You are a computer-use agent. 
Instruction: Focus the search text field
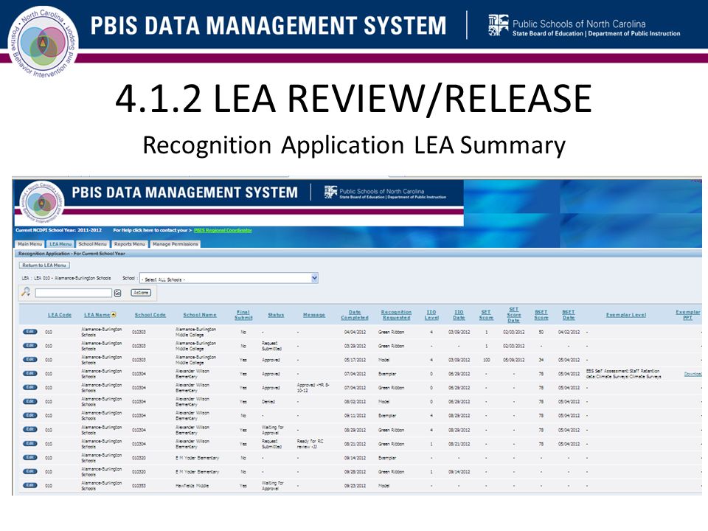74,293
